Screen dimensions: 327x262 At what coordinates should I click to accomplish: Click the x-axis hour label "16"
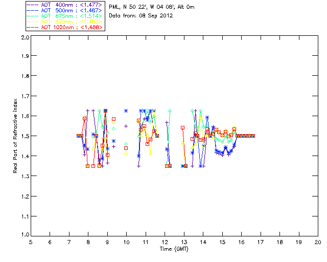pyautogui.click(x=241, y=242)
